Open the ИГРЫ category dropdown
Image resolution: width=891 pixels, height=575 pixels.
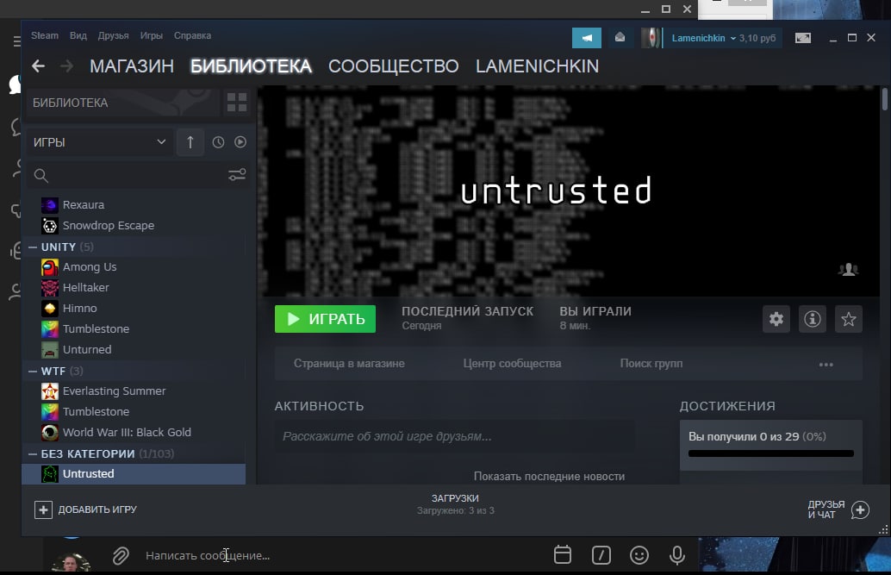pyautogui.click(x=99, y=142)
